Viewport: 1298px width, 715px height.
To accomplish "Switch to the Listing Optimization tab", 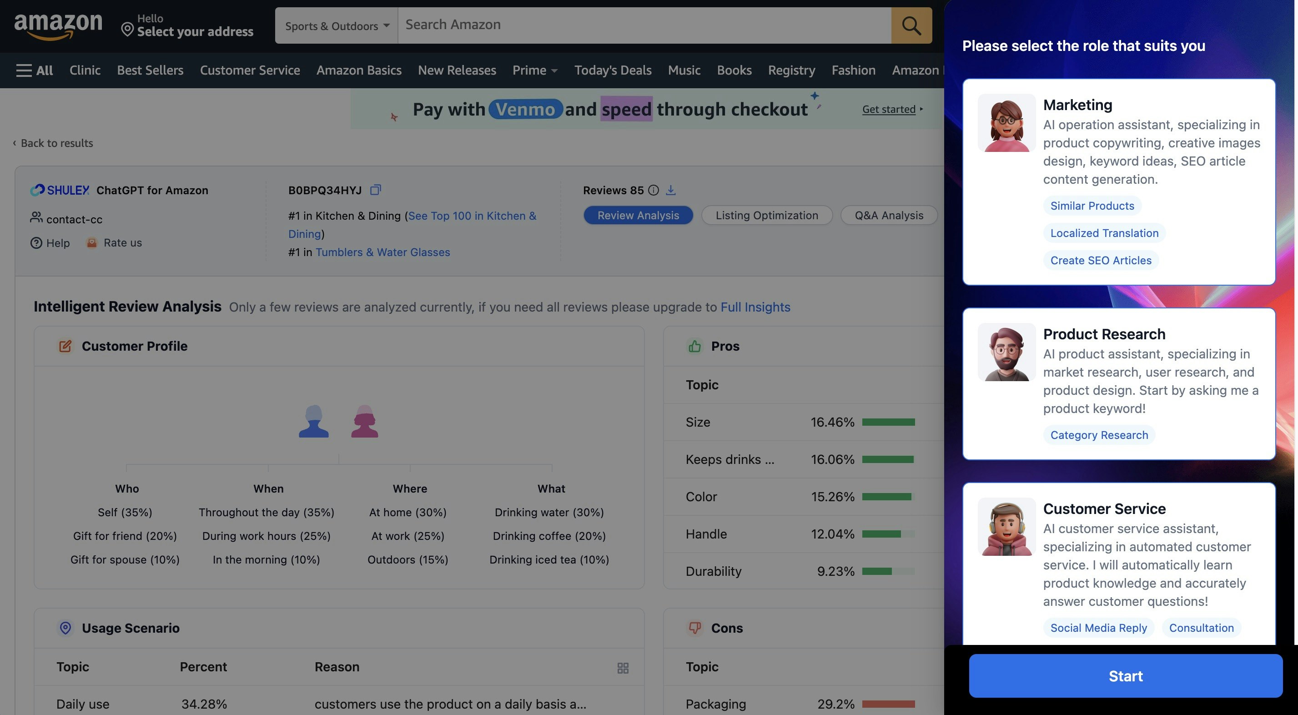I will pyautogui.click(x=766, y=215).
